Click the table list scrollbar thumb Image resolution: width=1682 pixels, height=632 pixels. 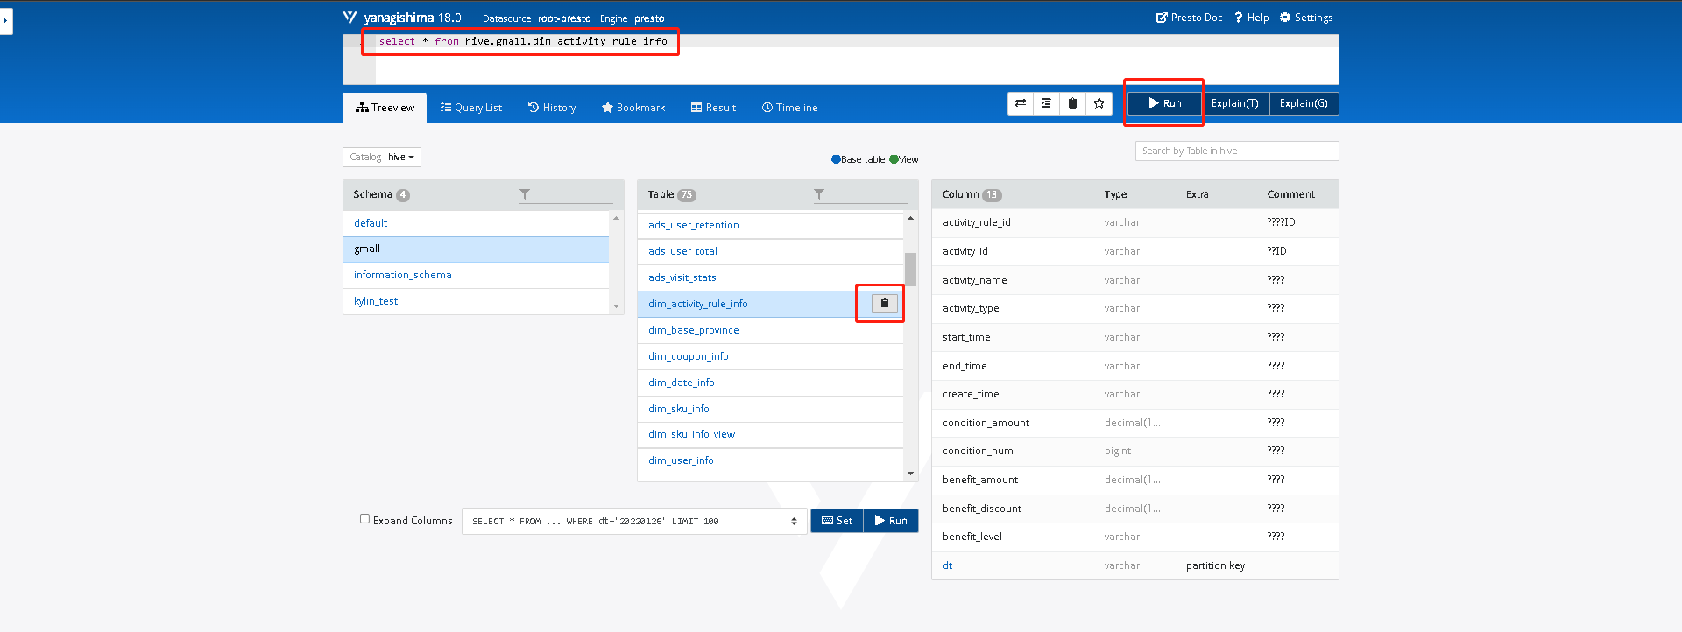coord(910,270)
